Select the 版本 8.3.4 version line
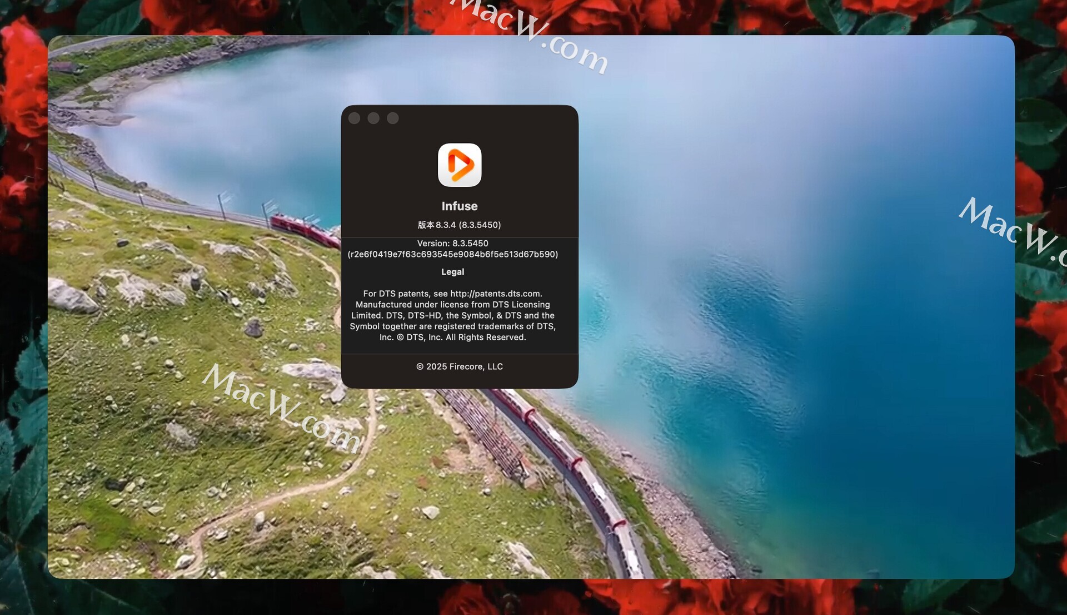 click(x=460, y=225)
